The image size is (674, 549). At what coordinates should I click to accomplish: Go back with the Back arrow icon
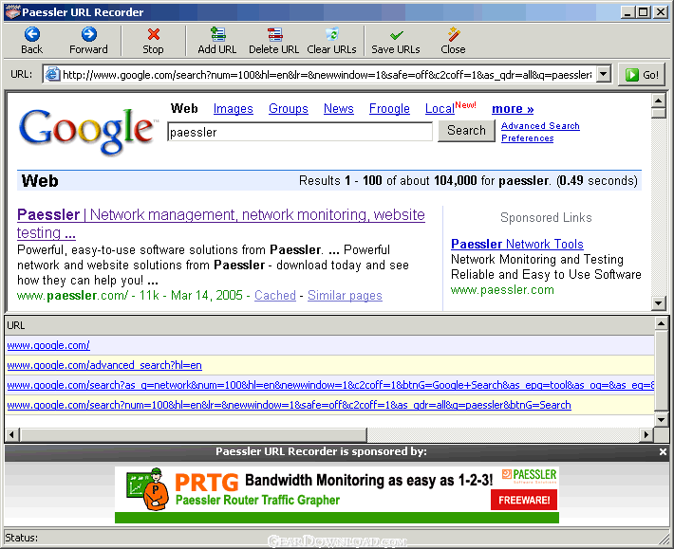coord(32,34)
